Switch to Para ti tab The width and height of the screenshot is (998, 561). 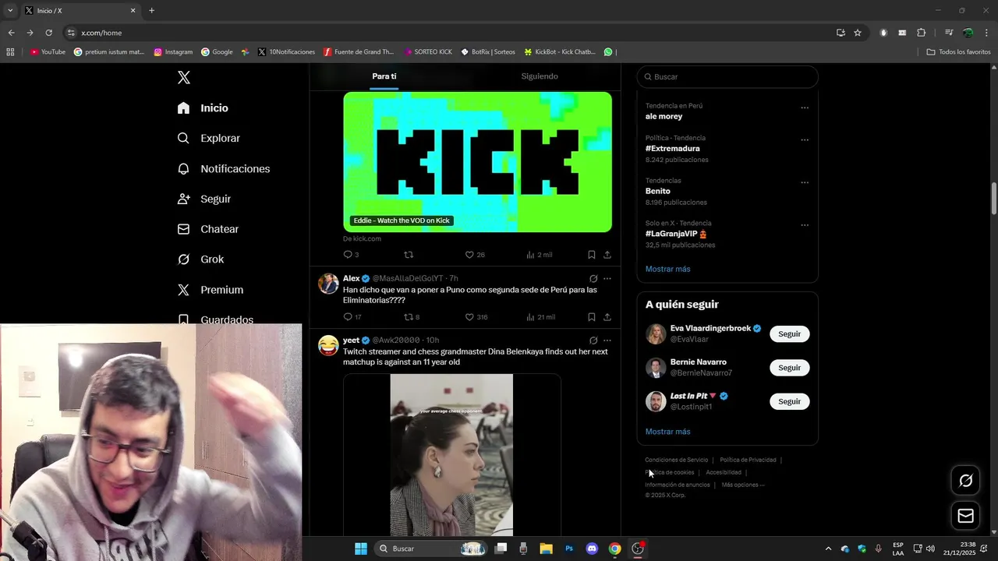(x=384, y=76)
